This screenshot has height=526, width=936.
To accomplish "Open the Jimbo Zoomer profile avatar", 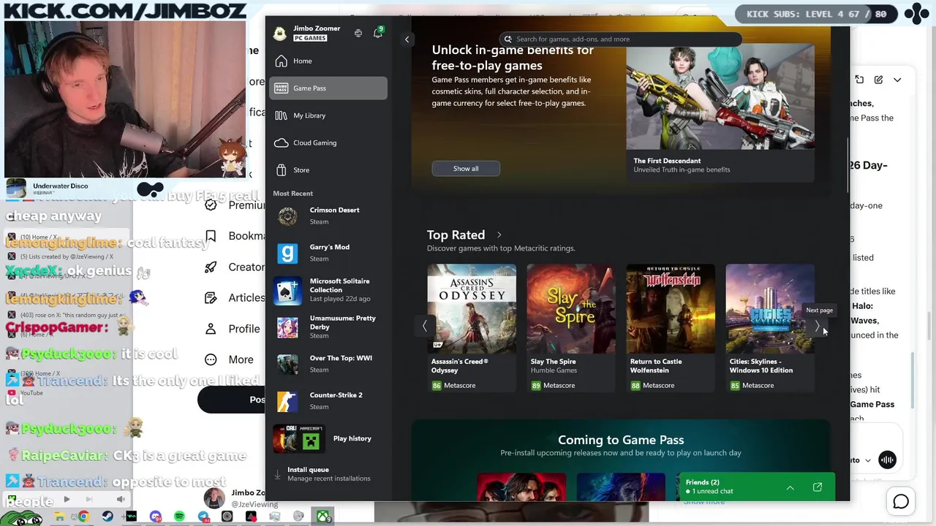I will click(279, 34).
